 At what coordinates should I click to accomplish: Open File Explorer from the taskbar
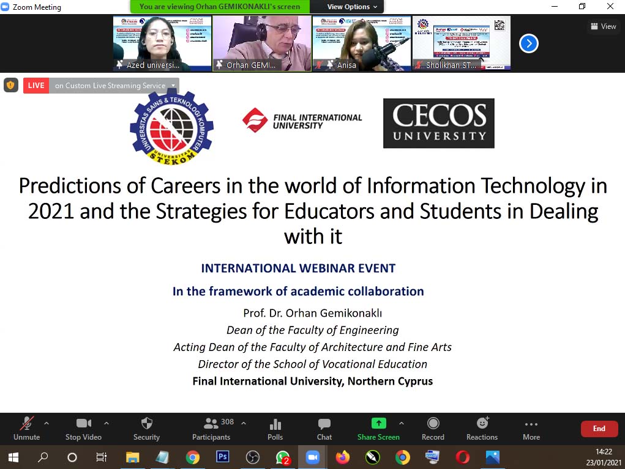[x=132, y=457]
